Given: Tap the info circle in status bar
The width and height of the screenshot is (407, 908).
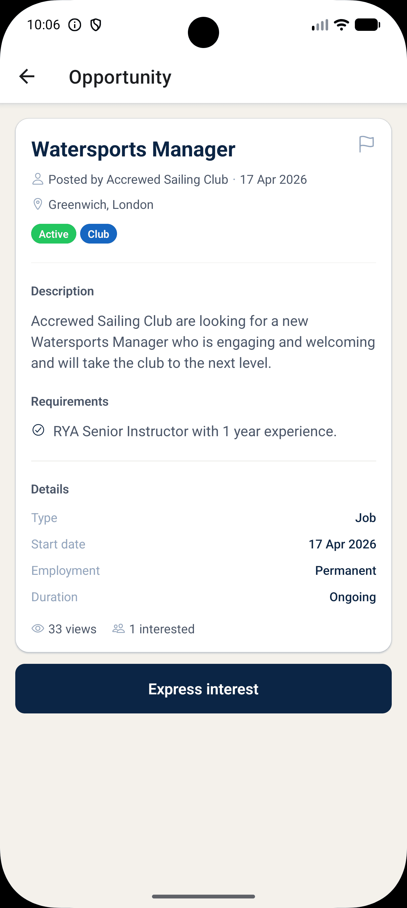Looking at the screenshot, I should point(75,25).
